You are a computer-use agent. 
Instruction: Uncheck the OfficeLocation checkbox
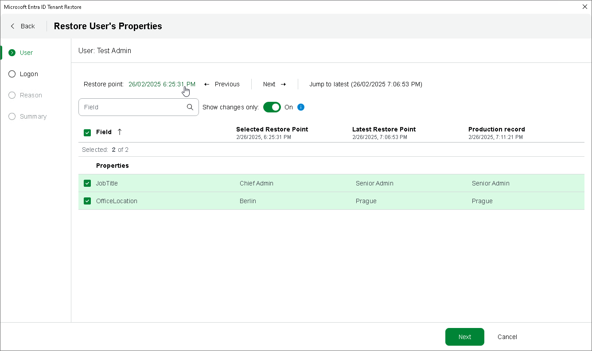87,201
